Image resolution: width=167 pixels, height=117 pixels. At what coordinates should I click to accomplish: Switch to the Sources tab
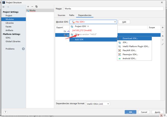coord(61,15)
